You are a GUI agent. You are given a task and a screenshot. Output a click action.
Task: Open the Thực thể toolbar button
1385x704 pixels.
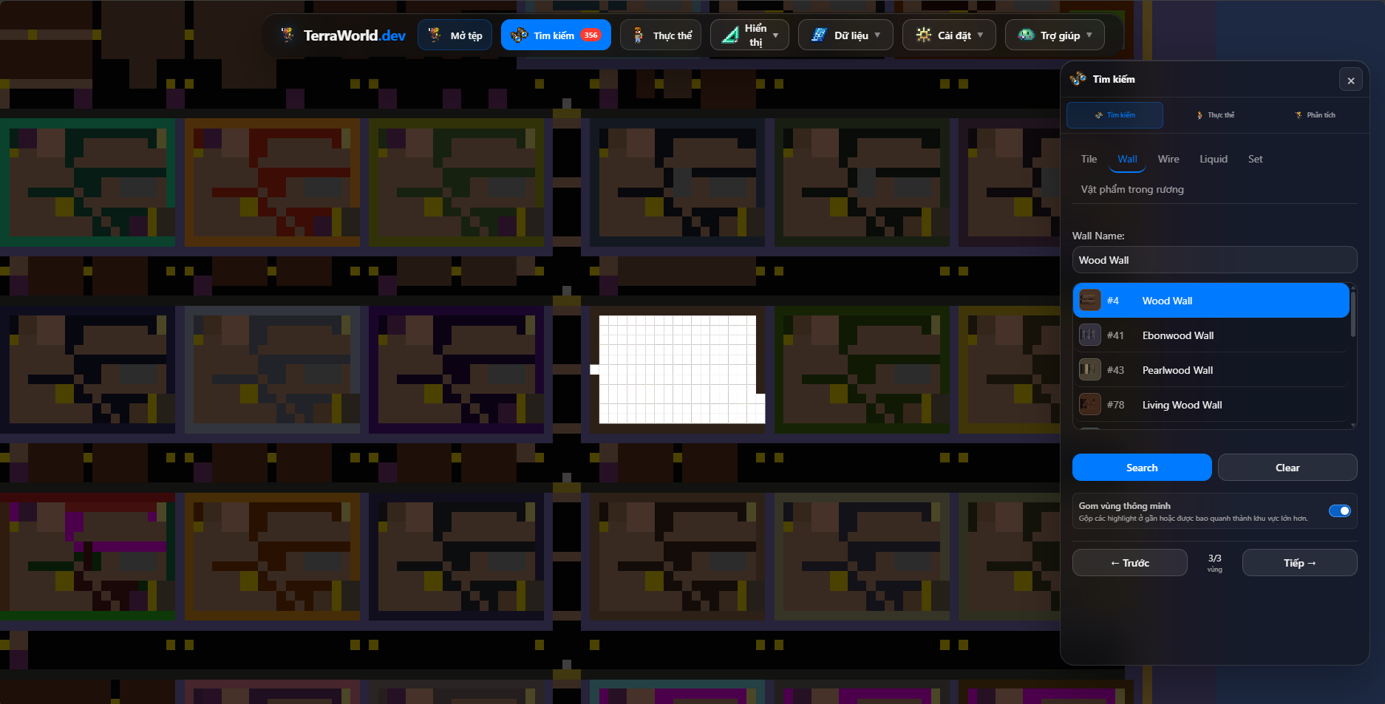click(661, 35)
